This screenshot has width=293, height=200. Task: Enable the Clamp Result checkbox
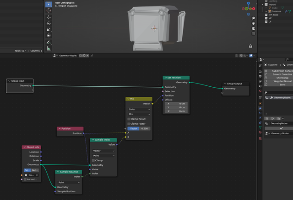click(x=129, y=119)
